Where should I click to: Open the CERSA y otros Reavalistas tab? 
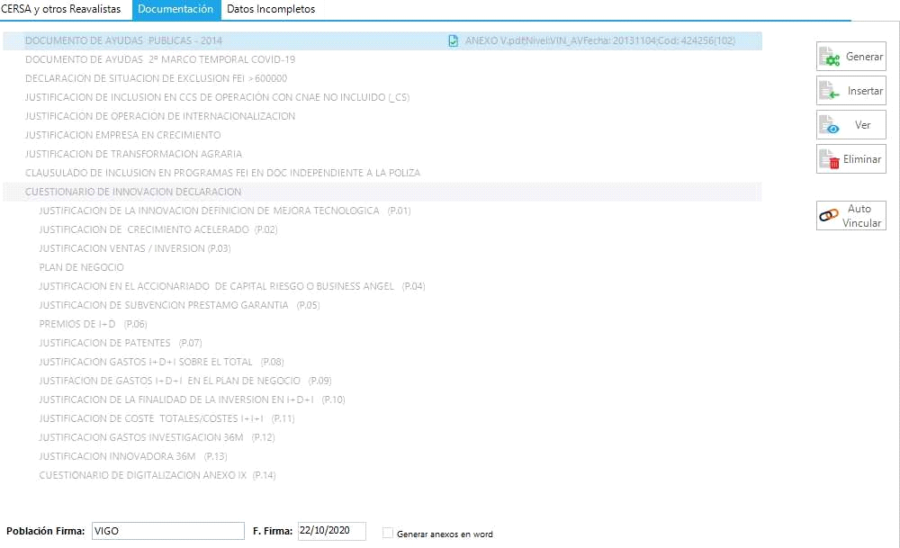point(60,9)
